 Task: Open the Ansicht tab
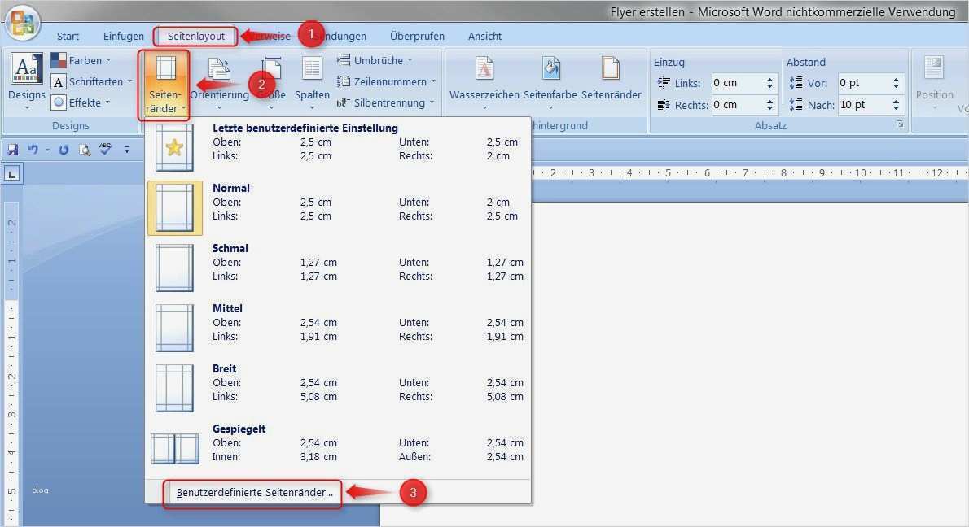[484, 37]
